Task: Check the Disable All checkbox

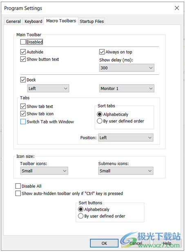Action: click(x=18, y=186)
